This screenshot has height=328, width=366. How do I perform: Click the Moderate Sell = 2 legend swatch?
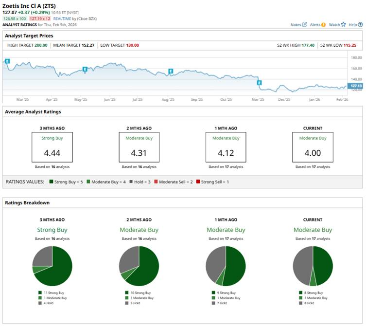[156, 182]
